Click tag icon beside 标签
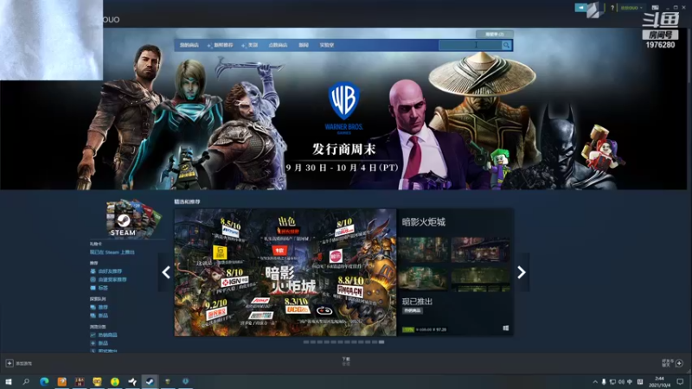 [x=93, y=288]
